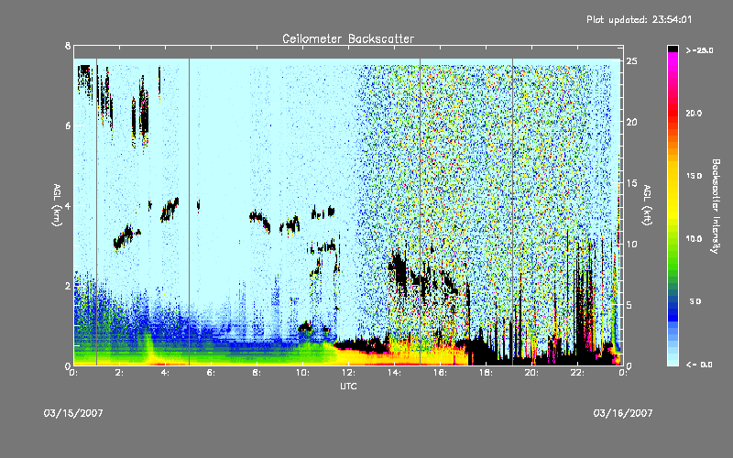The width and height of the screenshot is (733, 458).
Task: Click the "20:" UTC hour tick label
Action: (531, 373)
